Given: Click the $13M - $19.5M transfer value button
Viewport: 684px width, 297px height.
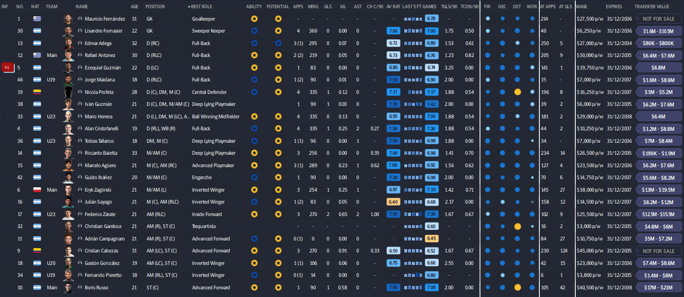Looking at the screenshot, I should pos(659,190).
